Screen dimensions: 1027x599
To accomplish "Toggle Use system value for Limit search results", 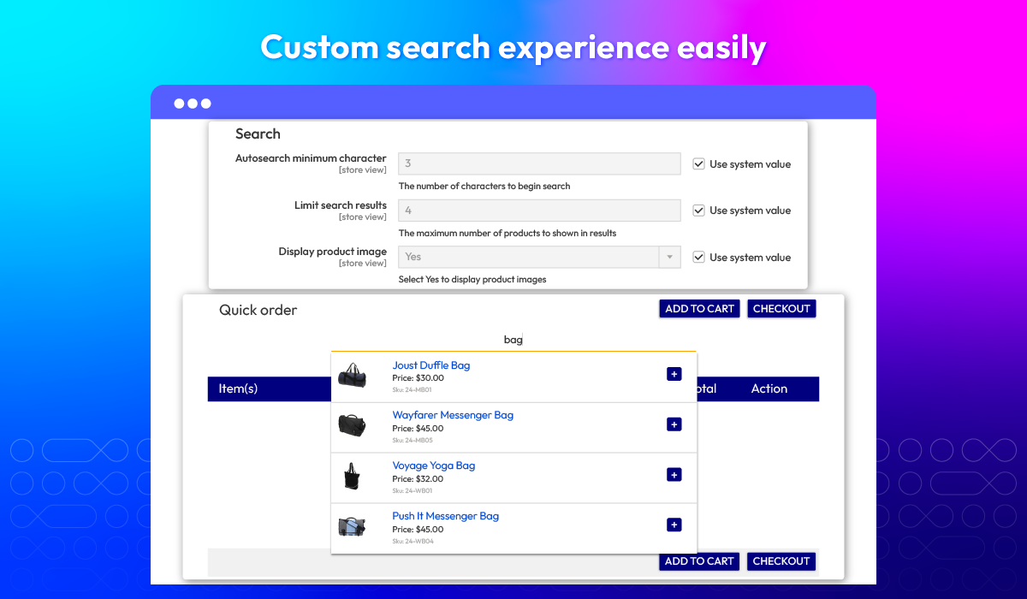I will pyautogui.click(x=699, y=211).
